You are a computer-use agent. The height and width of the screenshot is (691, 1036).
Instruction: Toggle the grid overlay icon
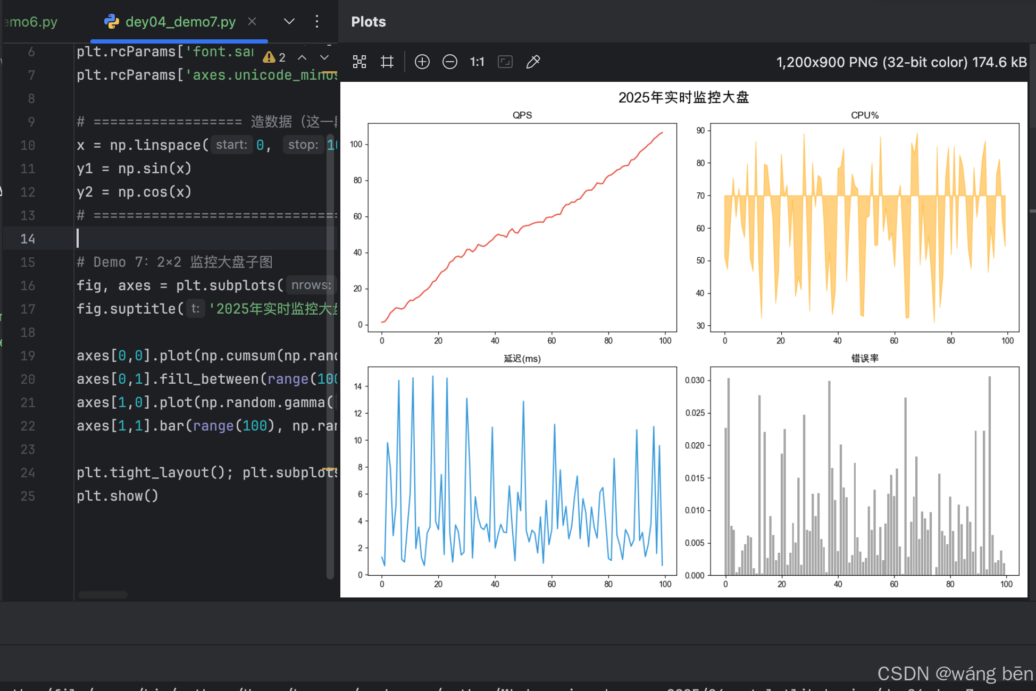(387, 62)
